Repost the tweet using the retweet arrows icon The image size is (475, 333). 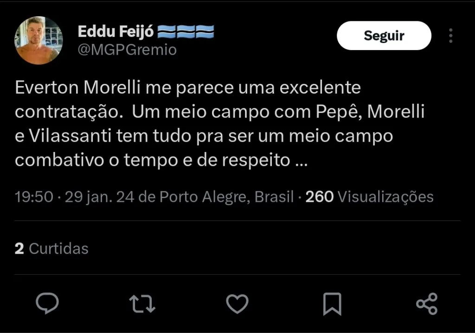tap(142, 304)
